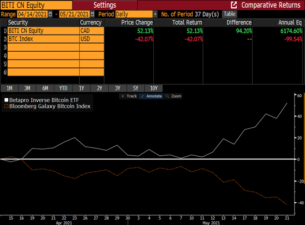Click the Apr 2021 axis label
305x225 pixels.
pyautogui.click(x=64, y=223)
